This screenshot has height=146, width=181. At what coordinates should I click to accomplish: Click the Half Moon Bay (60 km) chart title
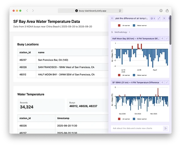click(136, 39)
